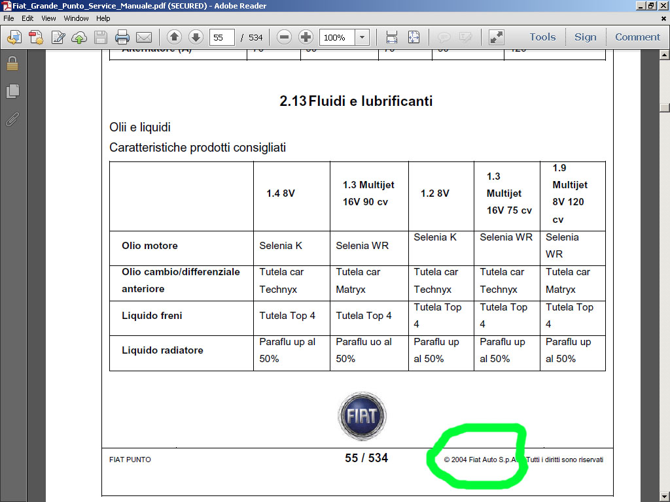
Task: Open the zoom percentage dropdown arrow
Action: pos(362,37)
